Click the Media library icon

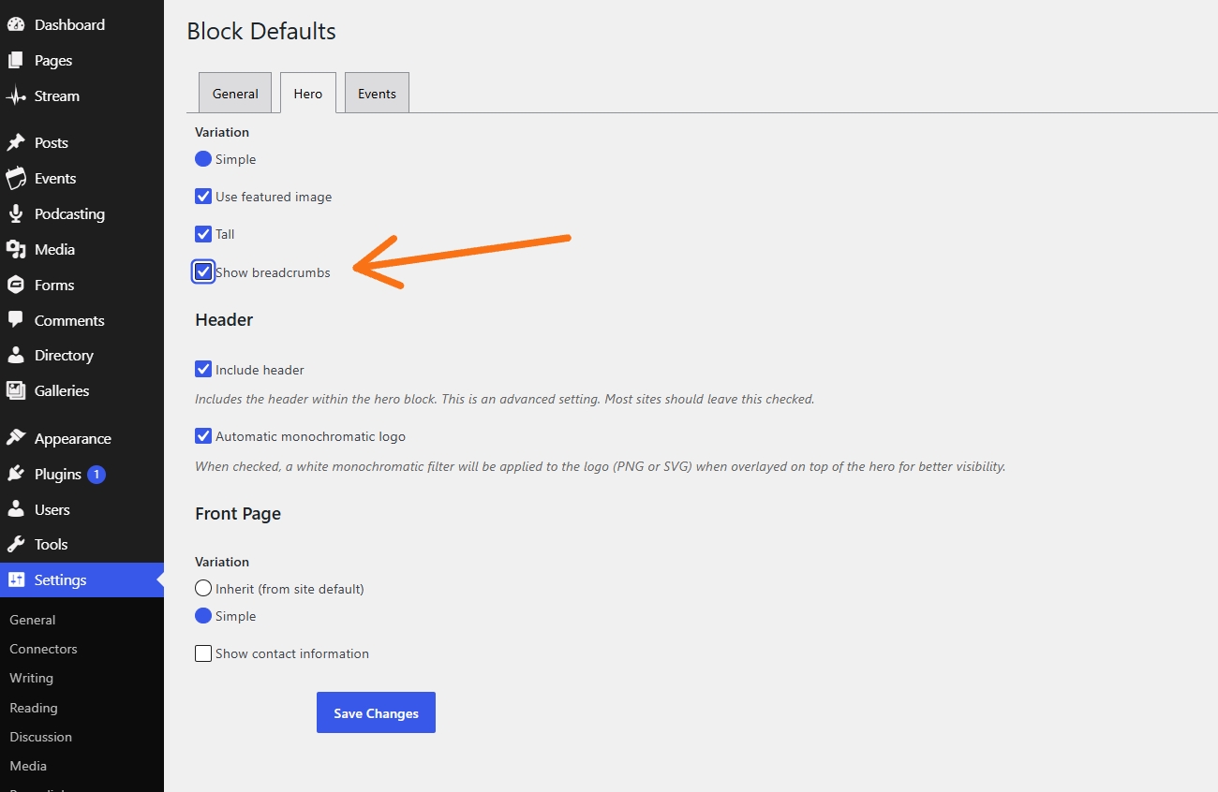tap(16, 250)
